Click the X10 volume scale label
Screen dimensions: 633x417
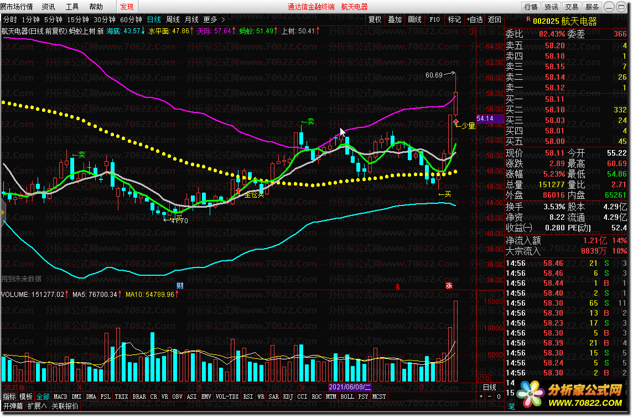coord(484,379)
